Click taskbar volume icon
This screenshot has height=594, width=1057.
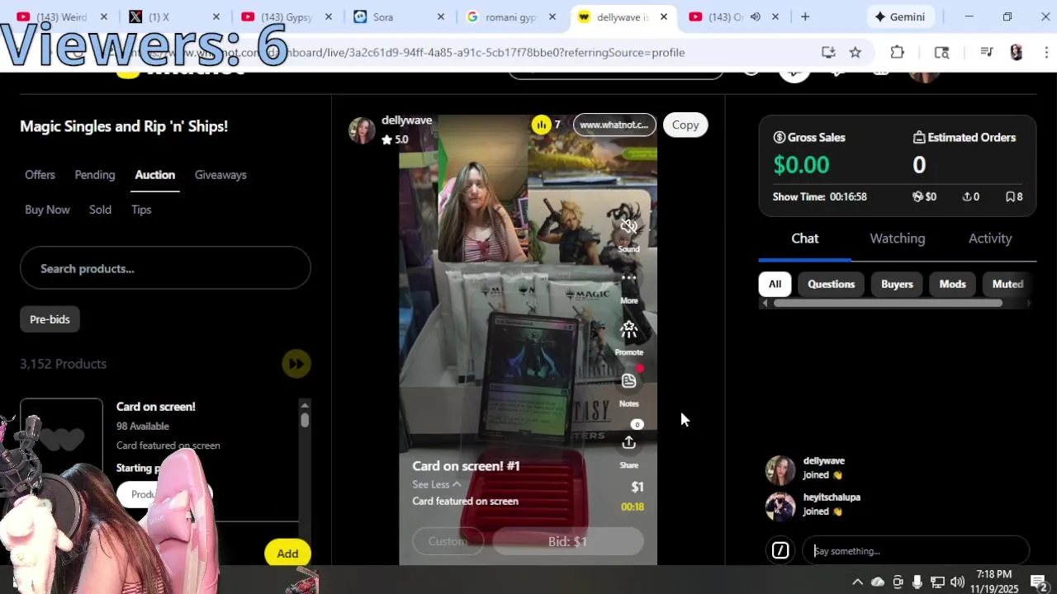(x=957, y=582)
